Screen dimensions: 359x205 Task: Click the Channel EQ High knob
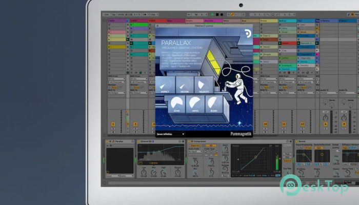(x=164, y=172)
